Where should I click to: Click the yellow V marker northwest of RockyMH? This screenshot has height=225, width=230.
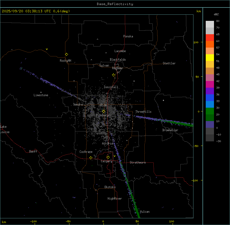47,49
